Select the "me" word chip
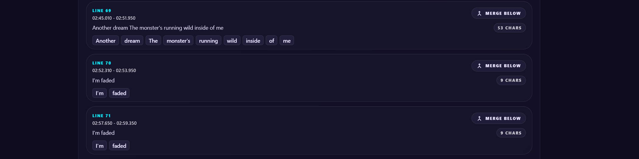639x159 pixels. 287,41
